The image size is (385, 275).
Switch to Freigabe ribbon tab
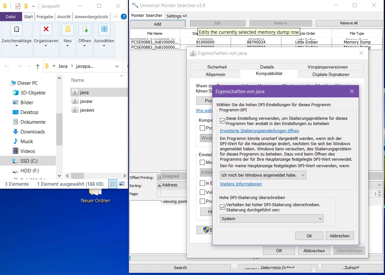[x=45, y=17]
